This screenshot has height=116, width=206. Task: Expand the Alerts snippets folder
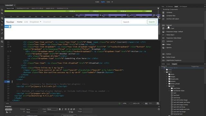click(x=167, y=74)
